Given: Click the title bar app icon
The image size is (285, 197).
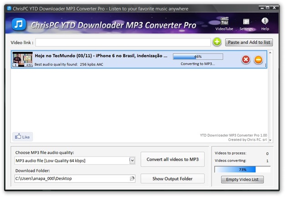Looking at the screenshot, I should (9, 8).
